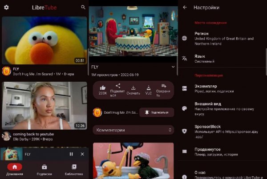Open the FLY video thumbnail on home feed

click(x=44, y=40)
